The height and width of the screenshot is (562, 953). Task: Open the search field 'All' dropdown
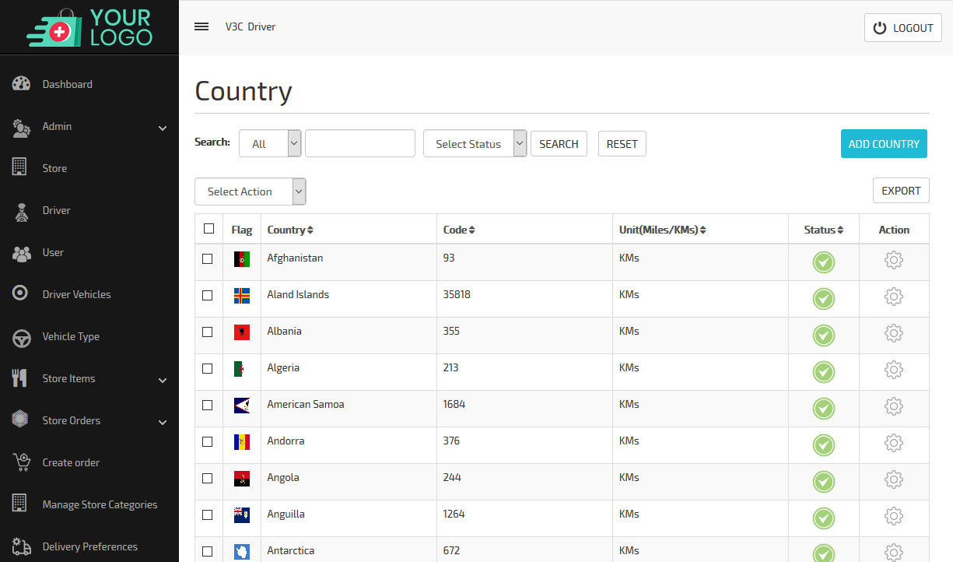[x=270, y=143]
